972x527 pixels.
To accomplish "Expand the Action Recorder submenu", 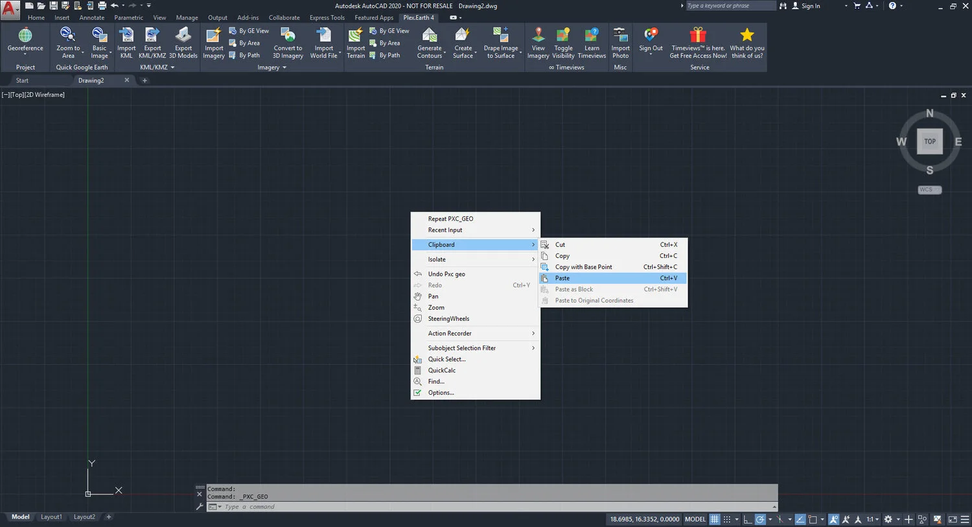I will pos(476,333).
